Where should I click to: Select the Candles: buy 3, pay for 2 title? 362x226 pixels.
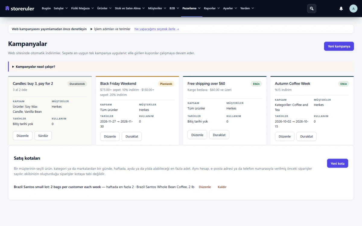33,84
